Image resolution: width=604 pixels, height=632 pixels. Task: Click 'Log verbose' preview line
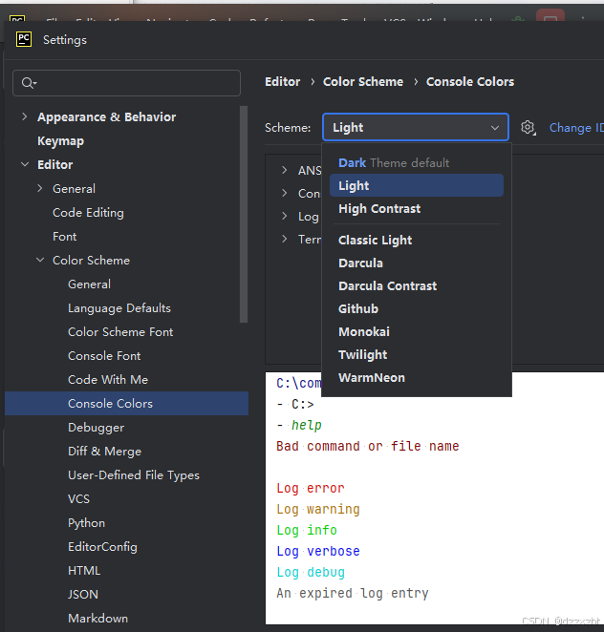pyautogui.click(x=318, y=551)
